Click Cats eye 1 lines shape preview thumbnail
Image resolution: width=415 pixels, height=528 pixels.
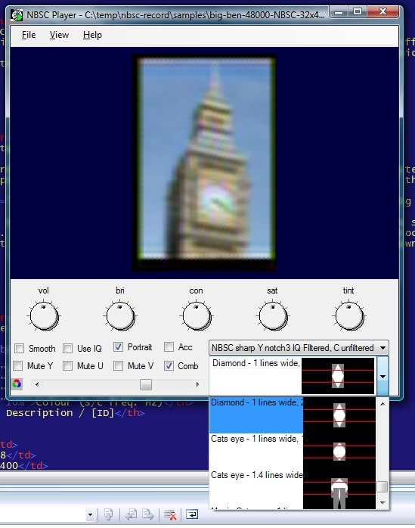point(339,452)
